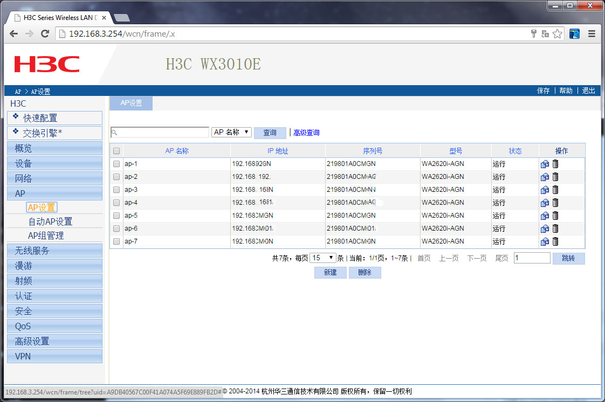The height and width of the screenshot is (402, 605).
Task: Click the translate page icon
Action: pyautogui.click(x=545, y=34)
